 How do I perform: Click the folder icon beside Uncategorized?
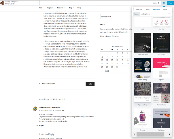40,84
